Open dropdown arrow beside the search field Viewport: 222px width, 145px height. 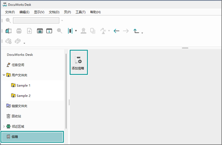click(62, 21)
